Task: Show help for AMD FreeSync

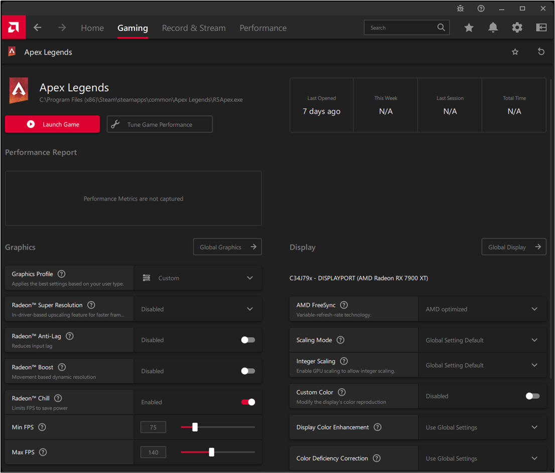Action: (344, 305)
